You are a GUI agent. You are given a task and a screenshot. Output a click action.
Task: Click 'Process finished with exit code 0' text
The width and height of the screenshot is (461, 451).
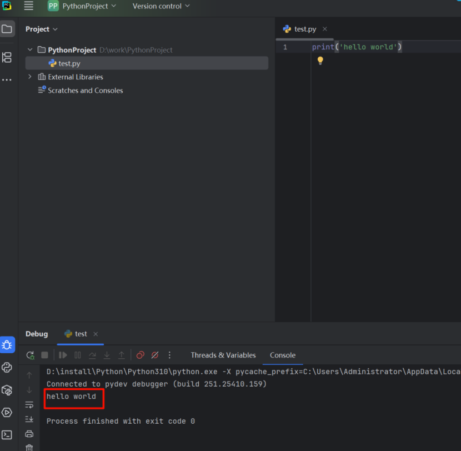pyautogui.click(x=121, y=422)
